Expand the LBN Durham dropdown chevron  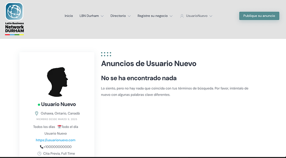point(102,16)
